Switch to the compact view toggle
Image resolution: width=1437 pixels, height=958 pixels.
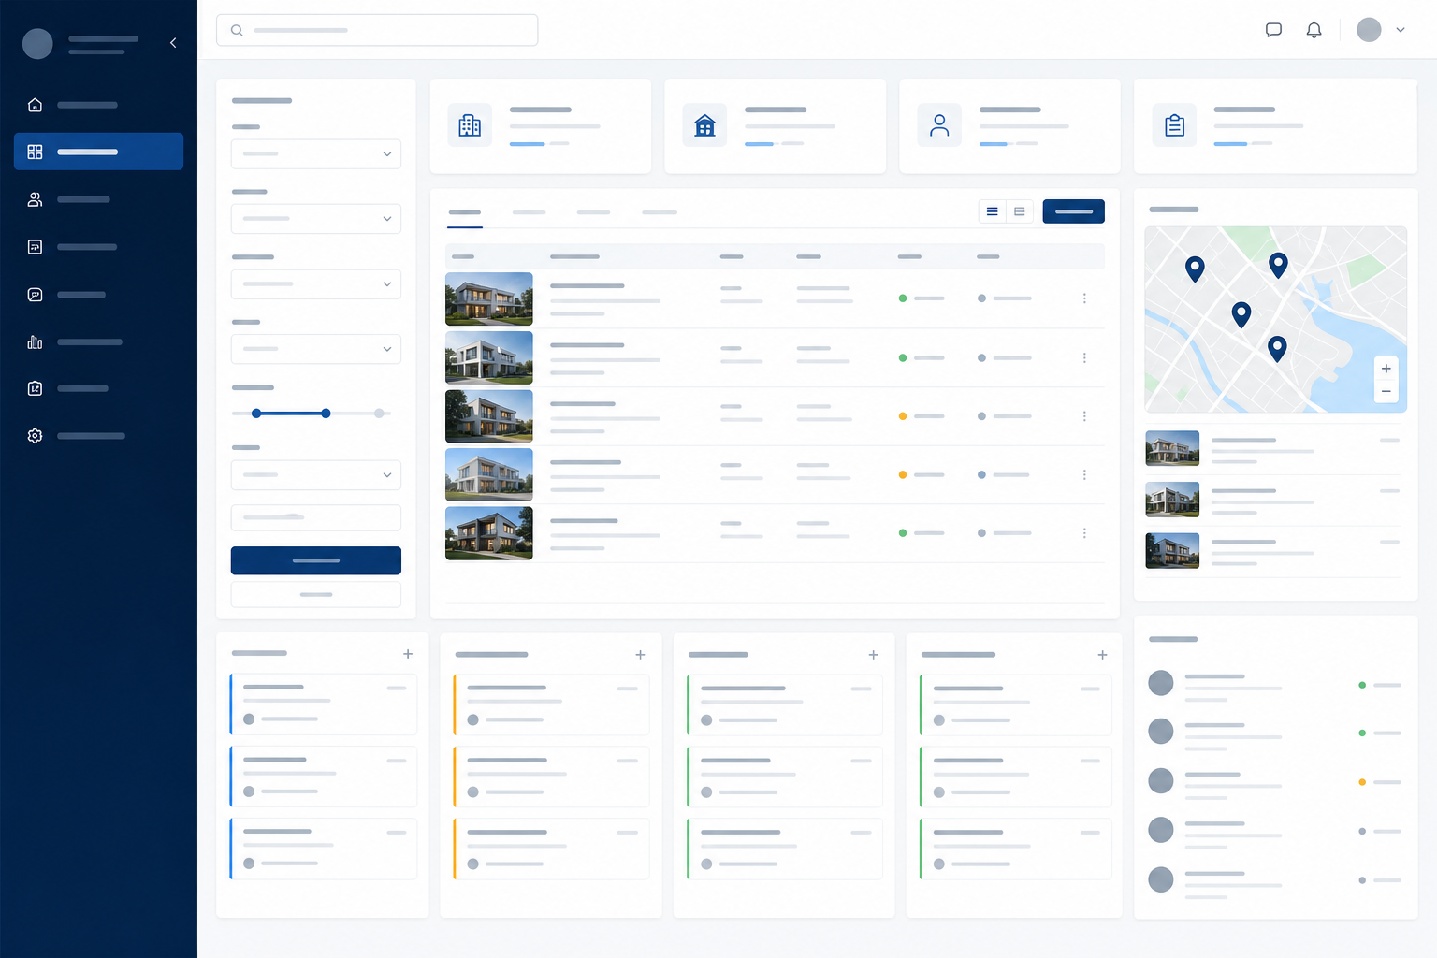1020,211
